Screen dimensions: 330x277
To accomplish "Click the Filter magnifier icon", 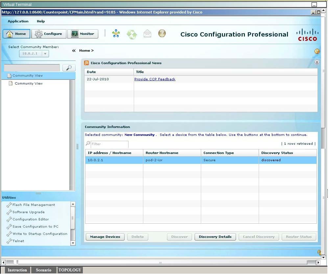I will [88, 143].
